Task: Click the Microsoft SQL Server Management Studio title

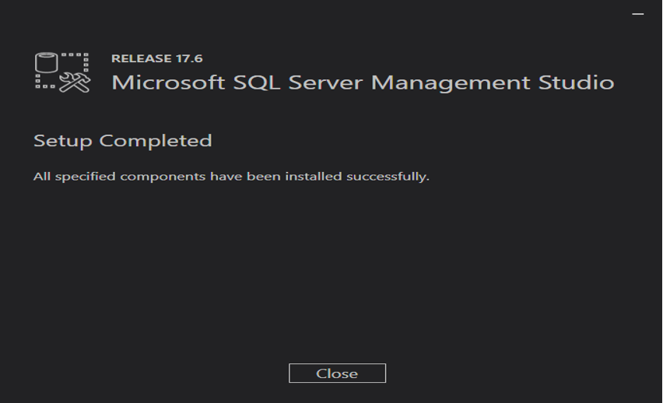Action: click(363, 82)
